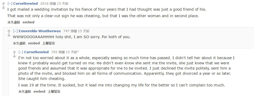
Task: Upvote Esmerelda-Weatherwax's reply
Action: 9,31
